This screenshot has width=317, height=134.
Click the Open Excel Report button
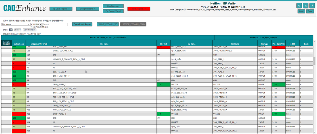pos(82,24)
